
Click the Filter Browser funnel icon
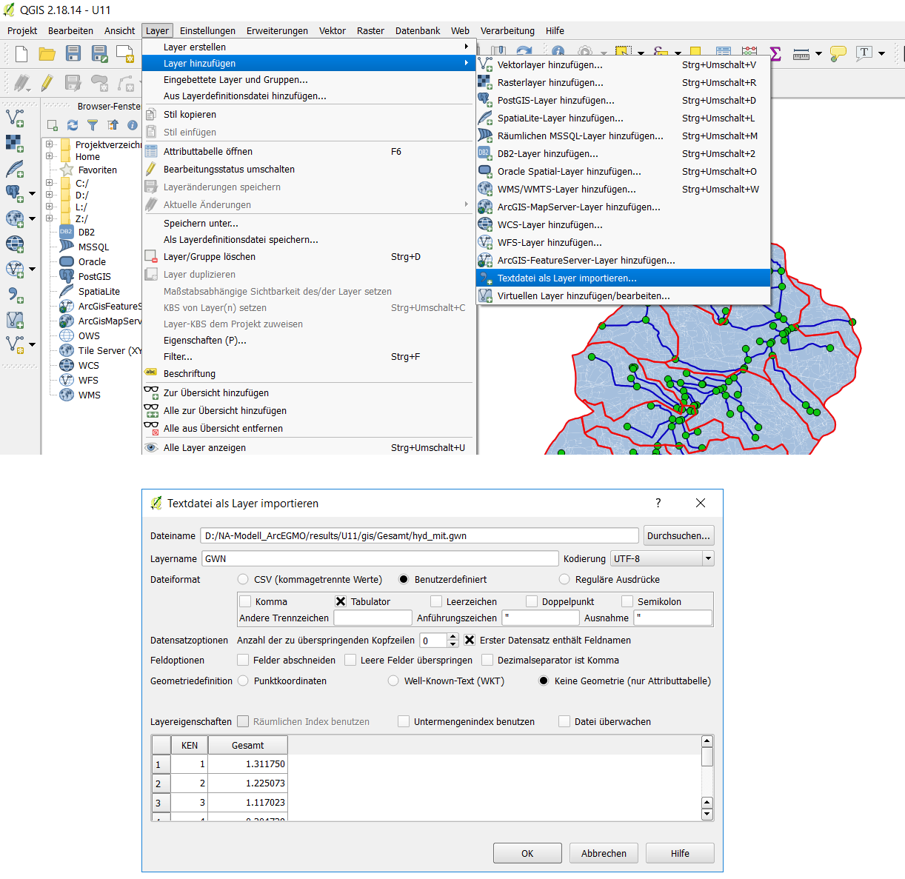[92, 125]
